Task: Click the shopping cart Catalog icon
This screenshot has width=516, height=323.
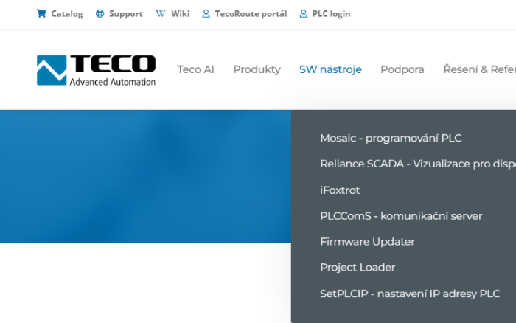Action: click(x=41, y=13)
